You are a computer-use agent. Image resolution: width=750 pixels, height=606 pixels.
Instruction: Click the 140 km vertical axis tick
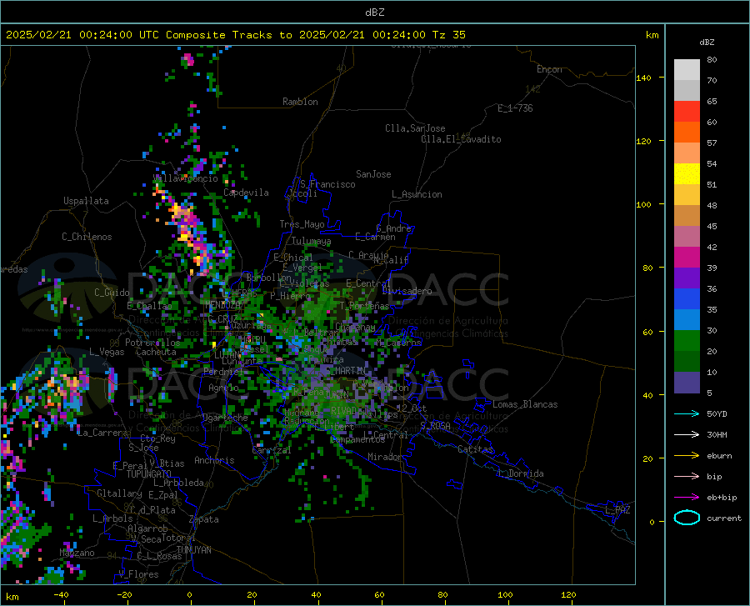(x=644, y=78)
